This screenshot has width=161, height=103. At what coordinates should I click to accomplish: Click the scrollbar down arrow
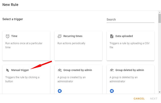pyautogui.click(x=159, y=92)
